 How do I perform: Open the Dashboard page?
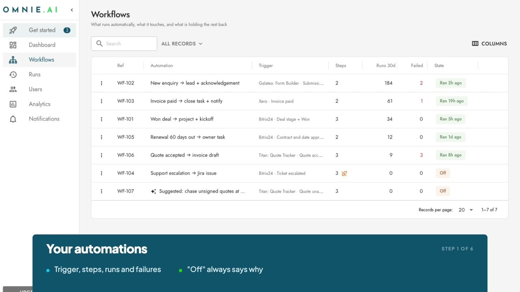[x=39, y=45]
